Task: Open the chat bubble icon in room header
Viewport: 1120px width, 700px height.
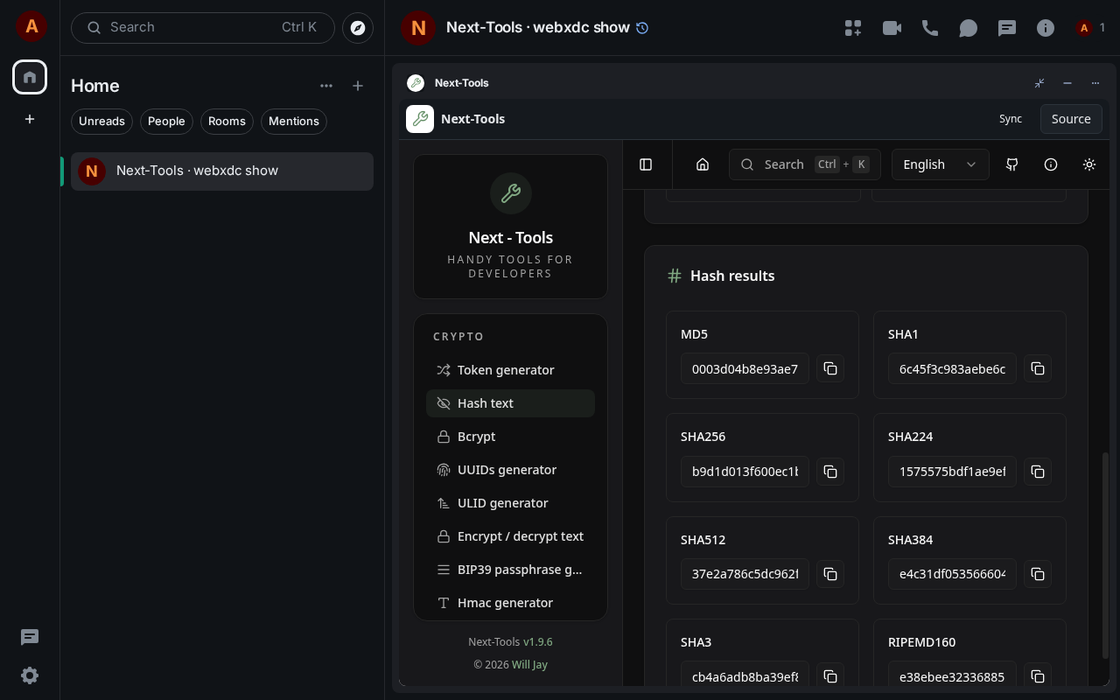Action: click(969, 28)
